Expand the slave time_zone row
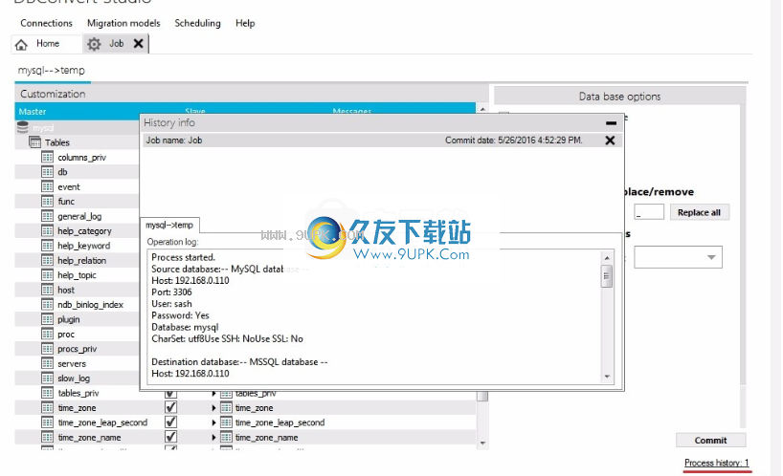Viewport: 783px width, 476px height. pos(213,408)
